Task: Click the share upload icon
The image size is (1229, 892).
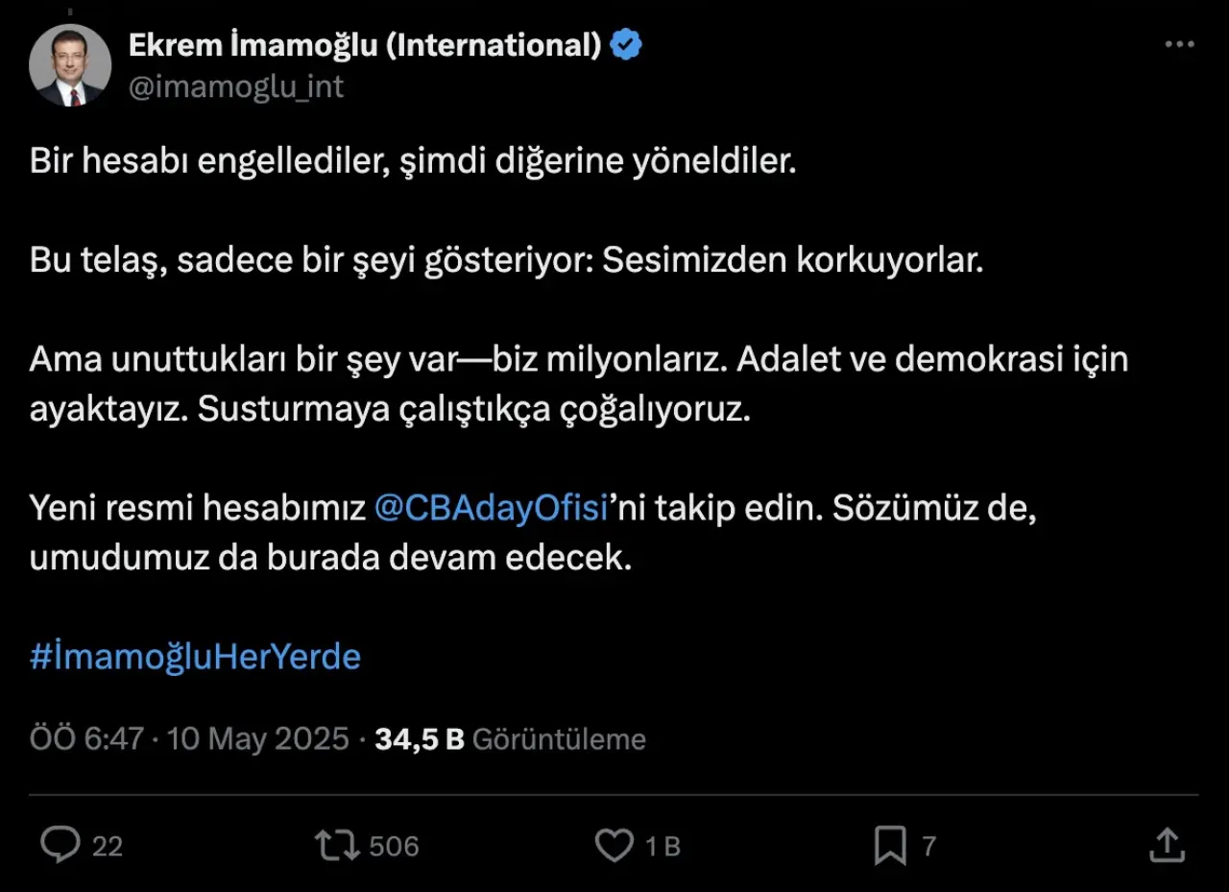Action: 1166,845
